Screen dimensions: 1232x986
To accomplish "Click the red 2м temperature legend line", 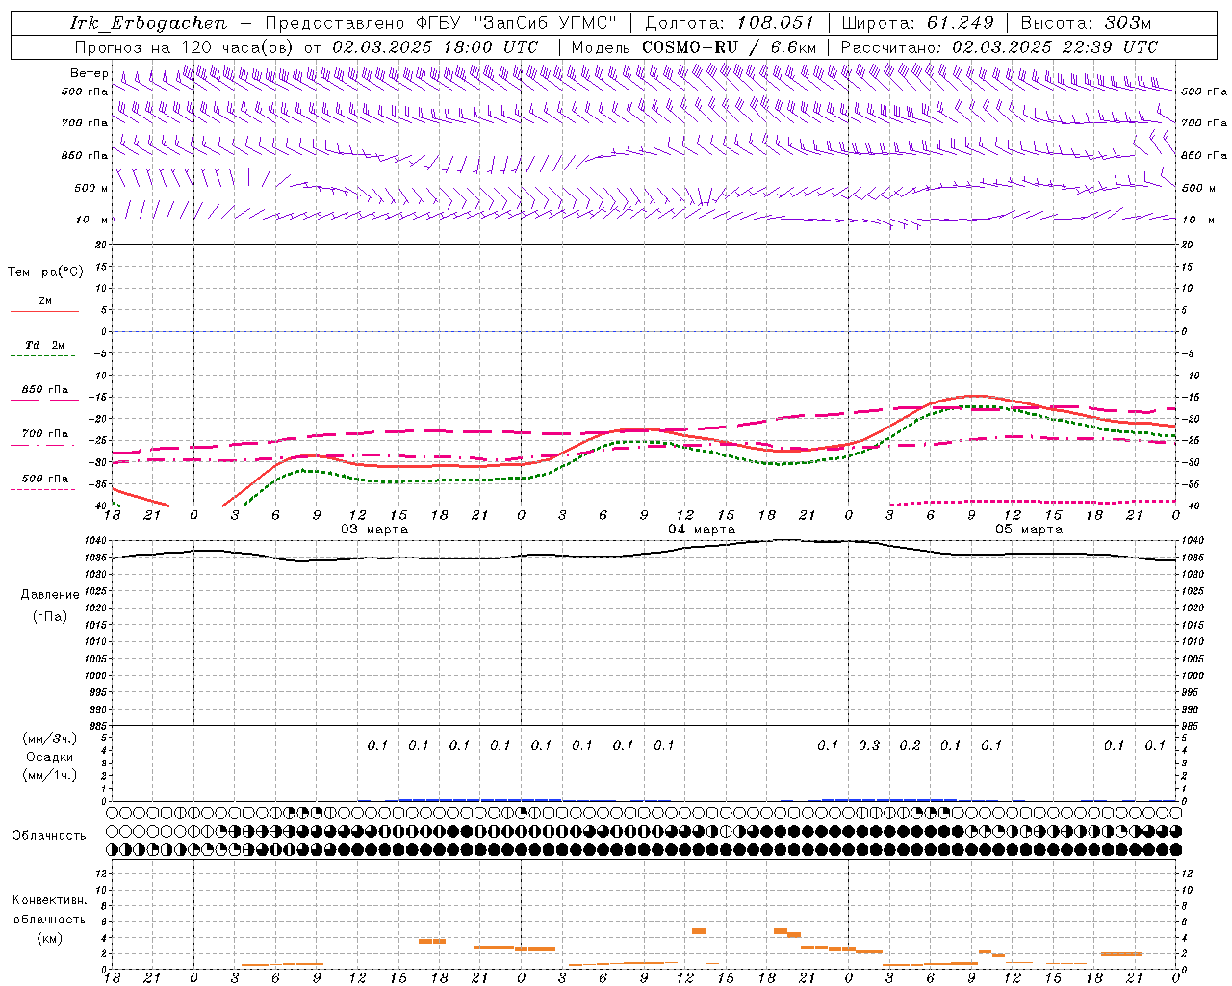I will (44, 311).
